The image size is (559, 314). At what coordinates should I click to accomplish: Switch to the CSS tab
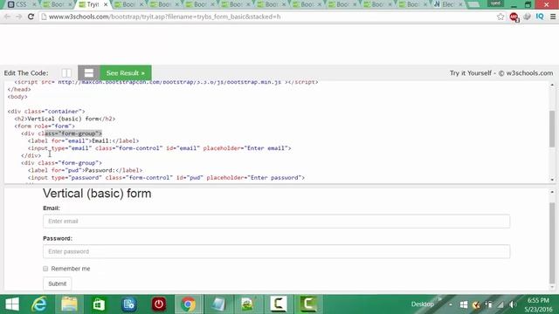coord(21,4)
